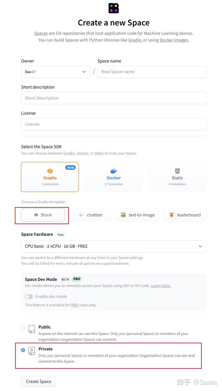This screenshot has height=391, width=222.
Task: Choose the Docker whale icon card
Action: point(114,177)
